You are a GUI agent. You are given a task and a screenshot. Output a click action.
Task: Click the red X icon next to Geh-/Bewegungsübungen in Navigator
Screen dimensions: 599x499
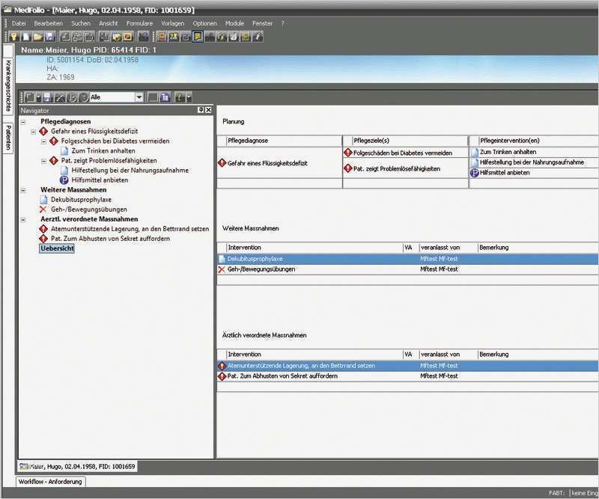point(43,209)
